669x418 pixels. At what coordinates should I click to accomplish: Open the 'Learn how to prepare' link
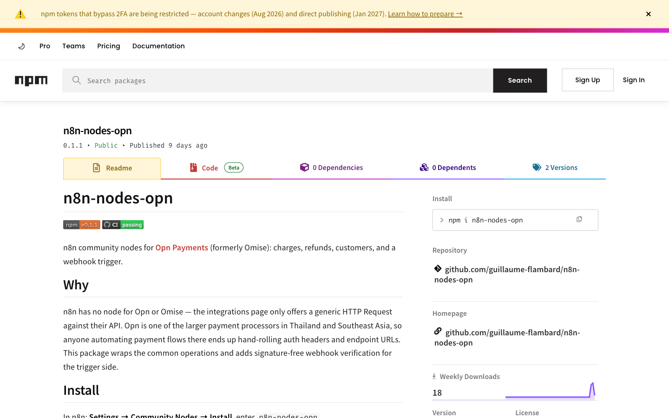coord(425,14)
